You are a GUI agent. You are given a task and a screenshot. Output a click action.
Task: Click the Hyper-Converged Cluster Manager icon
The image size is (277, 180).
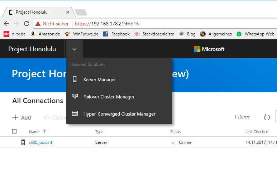point(75,113)
